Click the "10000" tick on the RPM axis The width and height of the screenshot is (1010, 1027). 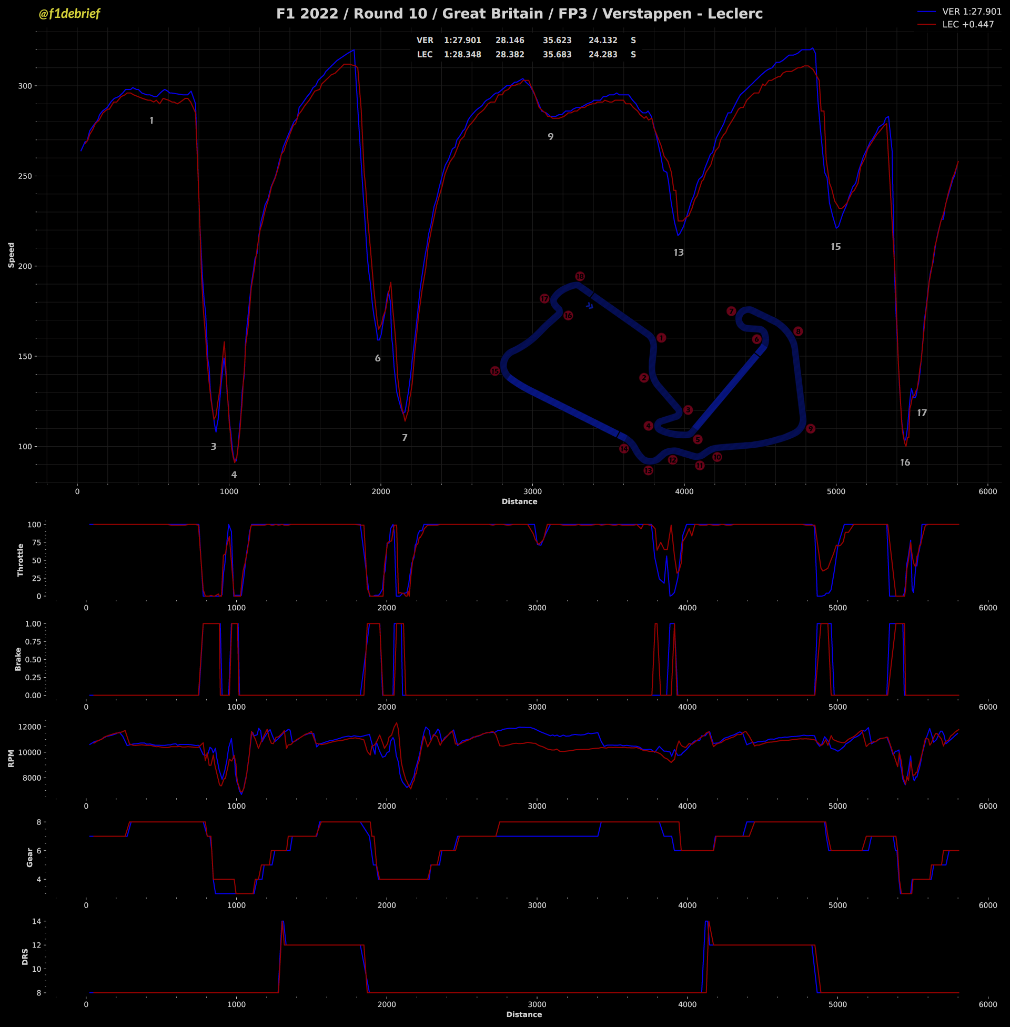pos(30,752)
